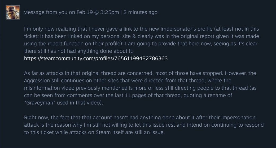276x148 pixels.
Task: Click the user avatar with the hat
Action: click(13, 12)
